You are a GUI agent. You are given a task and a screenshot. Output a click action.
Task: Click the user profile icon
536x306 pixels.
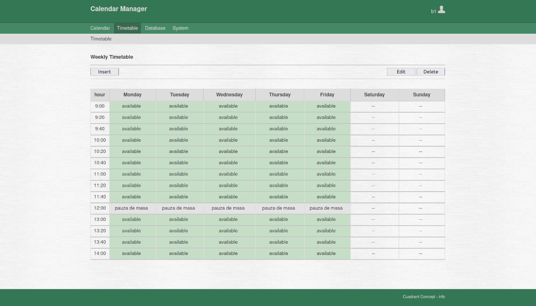[x=441, y=10]
